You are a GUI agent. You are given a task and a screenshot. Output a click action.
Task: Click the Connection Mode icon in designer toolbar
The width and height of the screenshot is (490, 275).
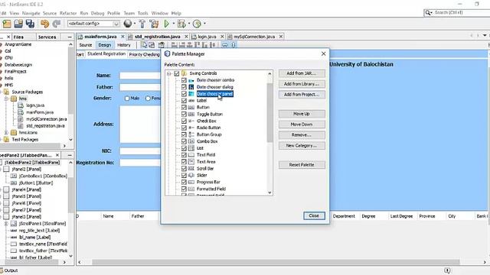pyautogui.click(x=152, y=45)
